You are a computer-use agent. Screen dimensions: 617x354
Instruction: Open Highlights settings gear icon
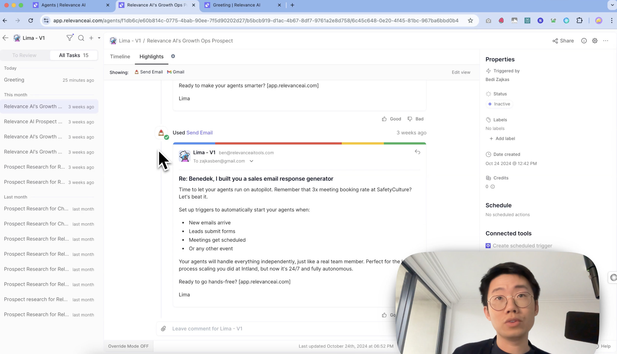tap(173, 56)
